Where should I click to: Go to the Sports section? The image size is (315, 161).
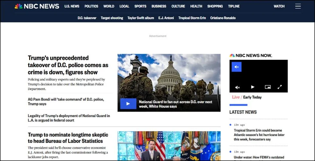[140, 6]
